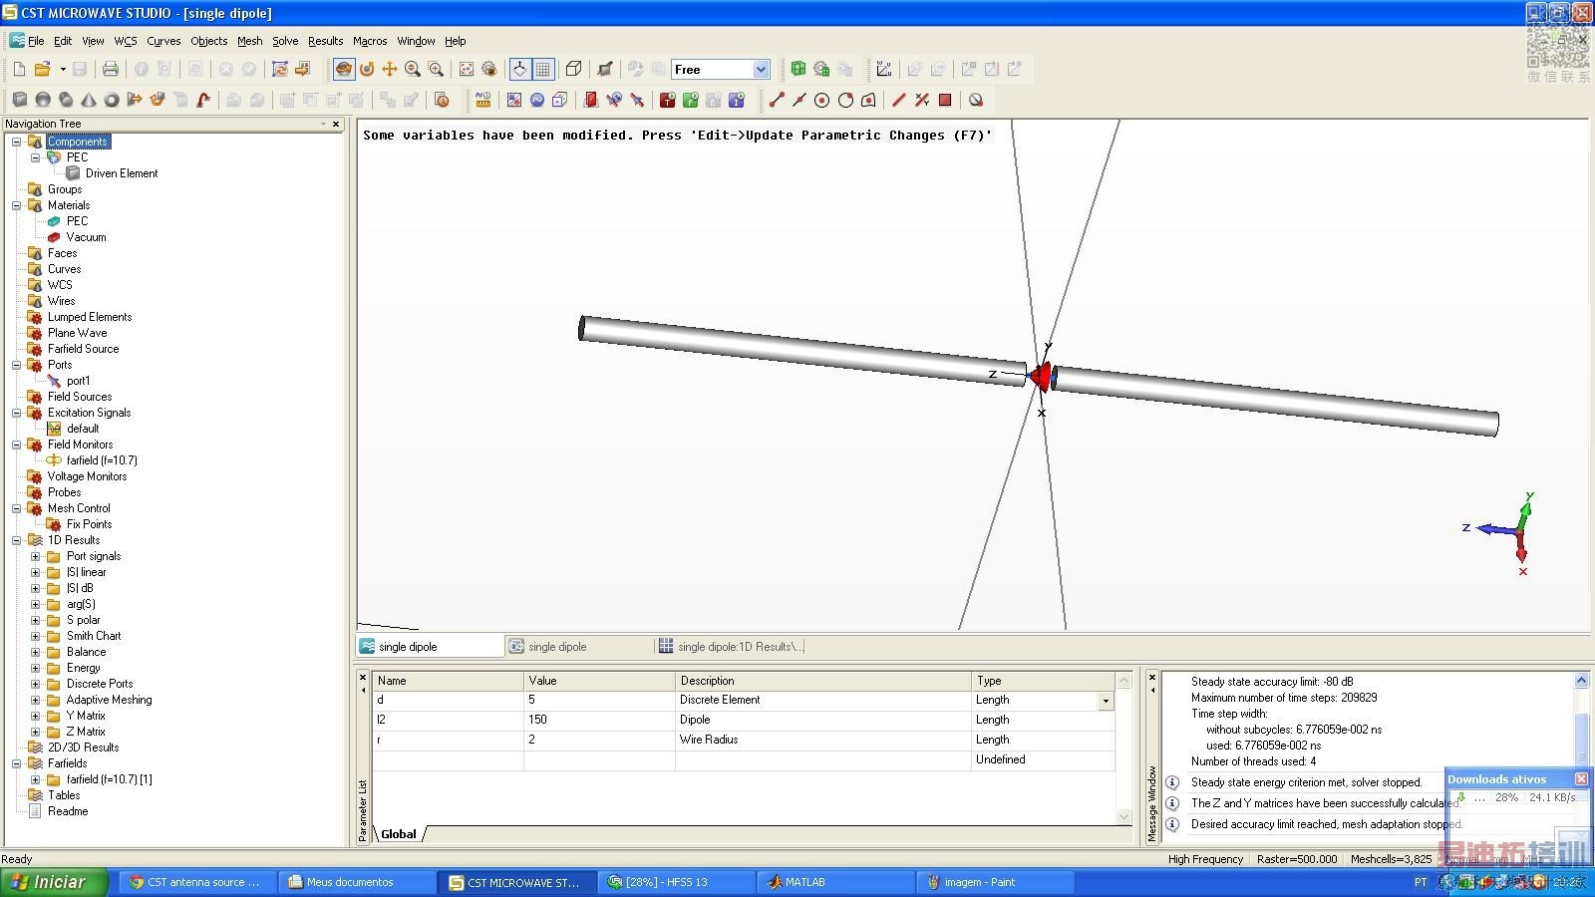Start the frequency domain solver F icon
This screenshot has width=1595, height=897.
point(691,100)
